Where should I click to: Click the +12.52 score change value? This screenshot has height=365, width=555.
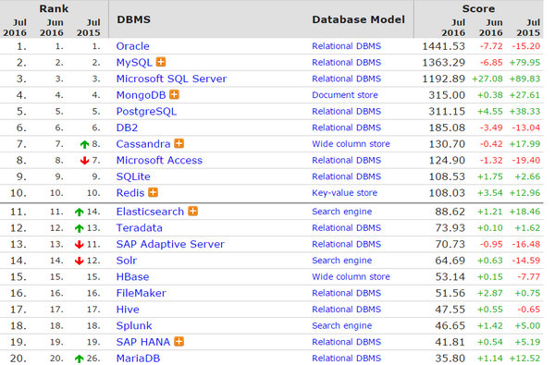point(524,358)
